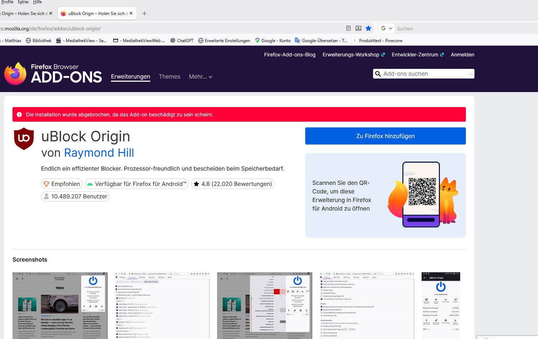Open the third screenshot with request matrix

265,306
